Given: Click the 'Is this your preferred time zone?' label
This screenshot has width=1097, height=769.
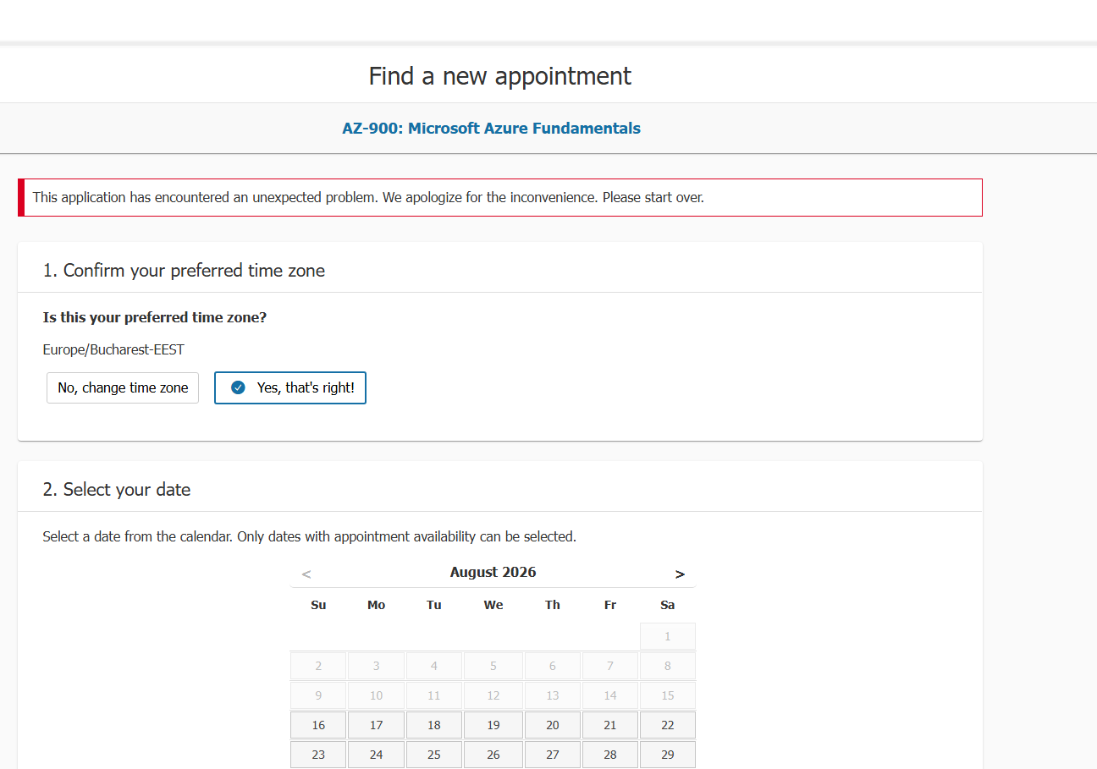Looking at the screenshot, I should (x=155, y=317).
